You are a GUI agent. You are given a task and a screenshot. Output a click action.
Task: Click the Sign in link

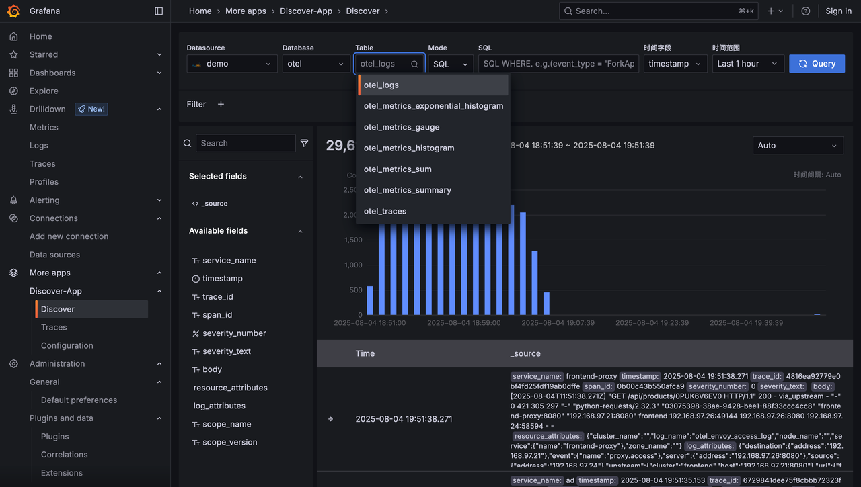[x=838, y=11]
